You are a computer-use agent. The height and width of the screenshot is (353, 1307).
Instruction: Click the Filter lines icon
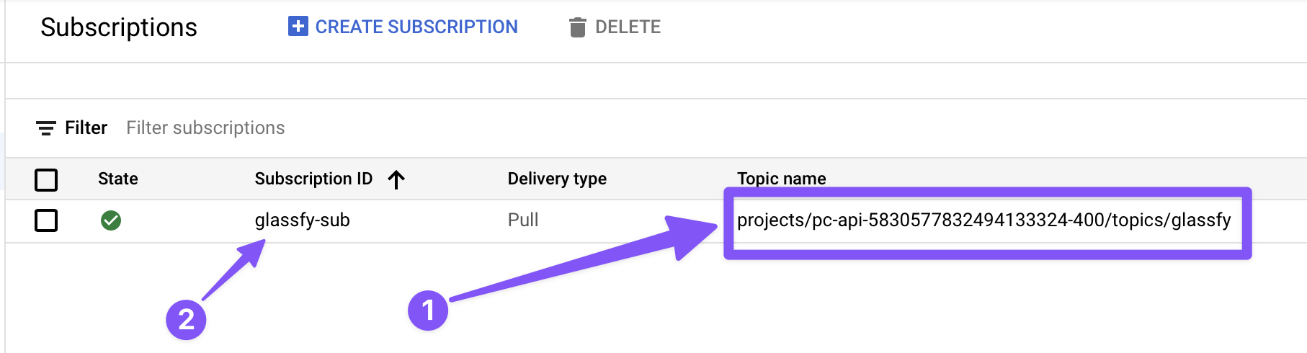click(46, 128)
